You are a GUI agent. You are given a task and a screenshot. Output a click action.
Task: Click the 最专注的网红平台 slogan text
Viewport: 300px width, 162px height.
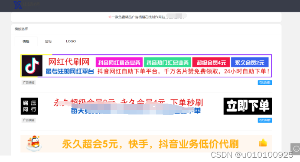point(70,71)
